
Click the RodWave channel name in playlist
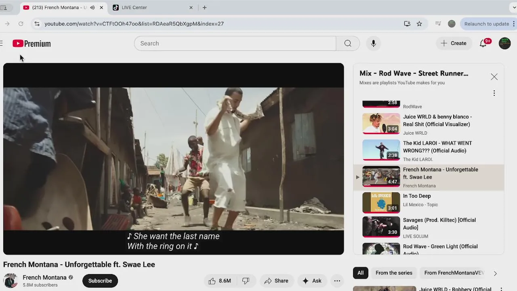click(x=412, y=107)
